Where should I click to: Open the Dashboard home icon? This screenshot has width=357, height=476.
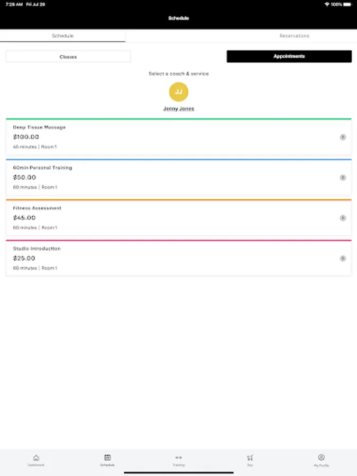click(x=35, y=457)
